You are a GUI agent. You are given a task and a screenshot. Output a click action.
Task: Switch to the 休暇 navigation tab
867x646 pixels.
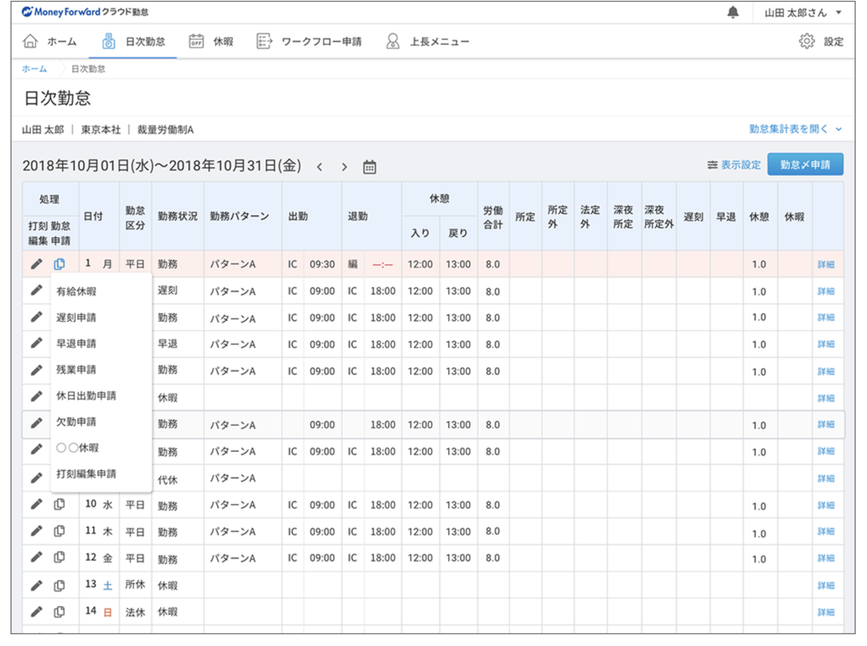(x=211, y=41)
